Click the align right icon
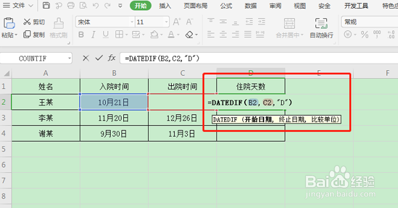 pyautogui.click(x=235, y=34)
